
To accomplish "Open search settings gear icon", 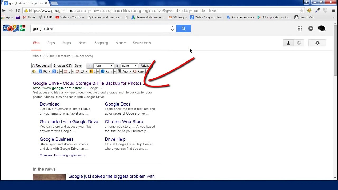I will click(x=317, y=43).
